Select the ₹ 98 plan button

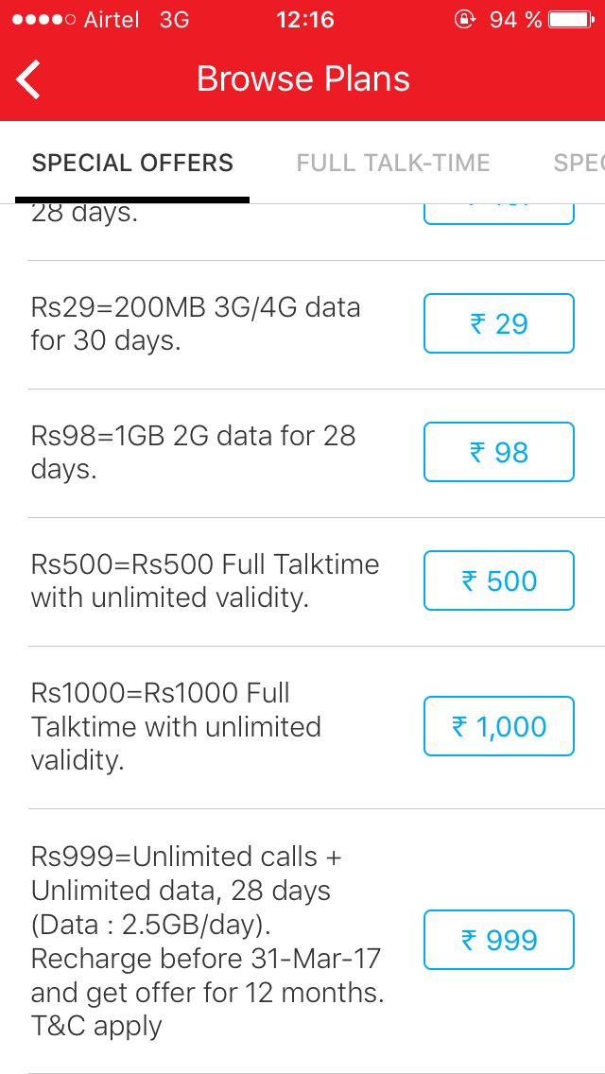pyautogui.click(x=498, y=453)
